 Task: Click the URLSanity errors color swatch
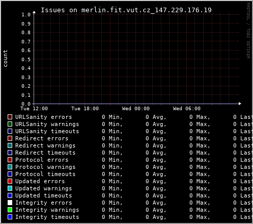pyautogui.click(x=10, y=117)
